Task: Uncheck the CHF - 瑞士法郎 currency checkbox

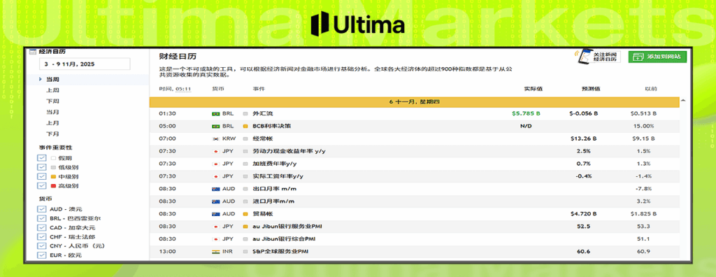Action: (42, 237)
